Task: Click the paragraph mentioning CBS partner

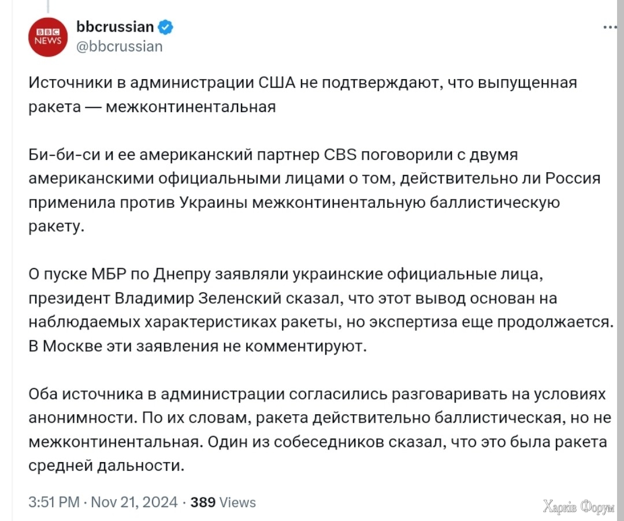Action: pyautogui.click(x=314, y=191)
